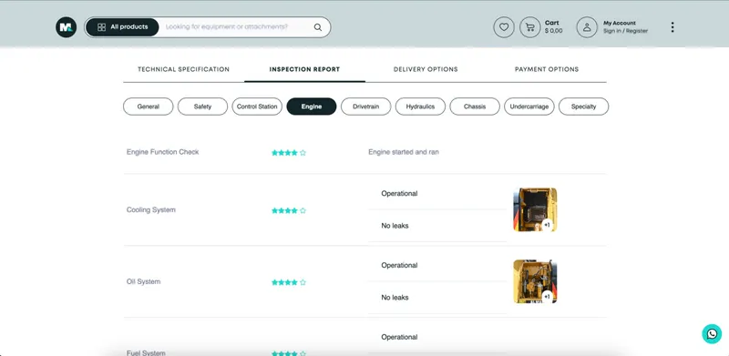Click the Cart $ 0,00 label
The height and width of the screenshot is (356, 729).
(553, 26)
